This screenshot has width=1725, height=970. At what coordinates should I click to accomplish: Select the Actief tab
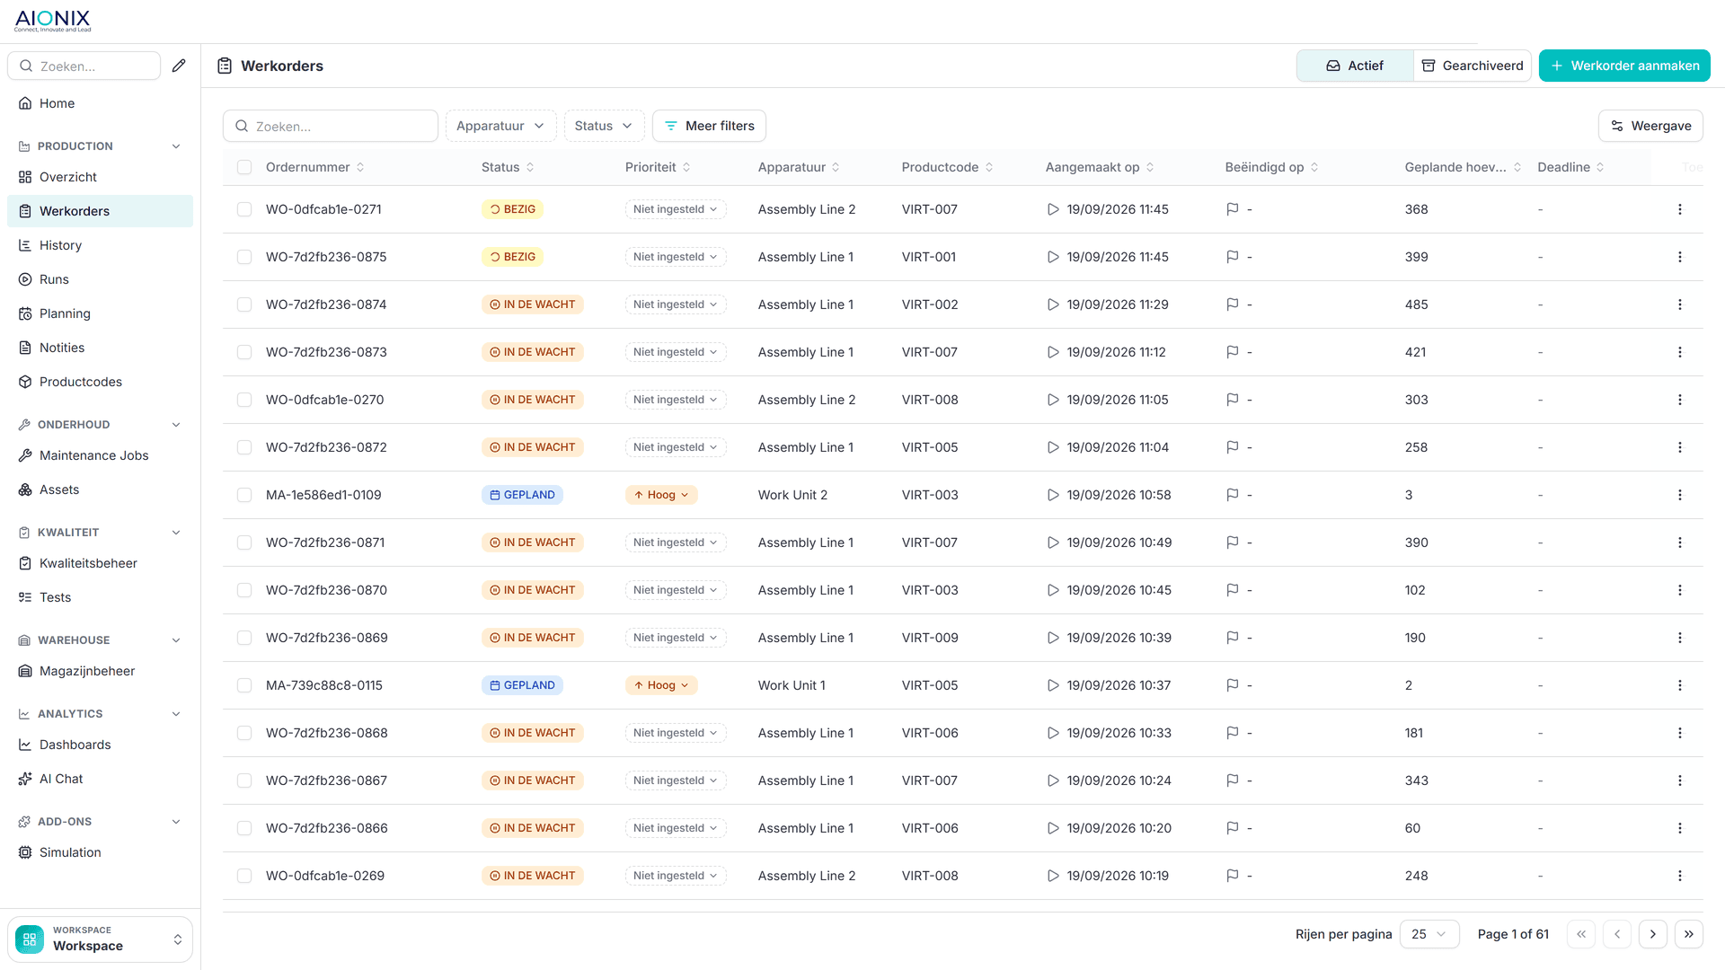pos(1355,66)
